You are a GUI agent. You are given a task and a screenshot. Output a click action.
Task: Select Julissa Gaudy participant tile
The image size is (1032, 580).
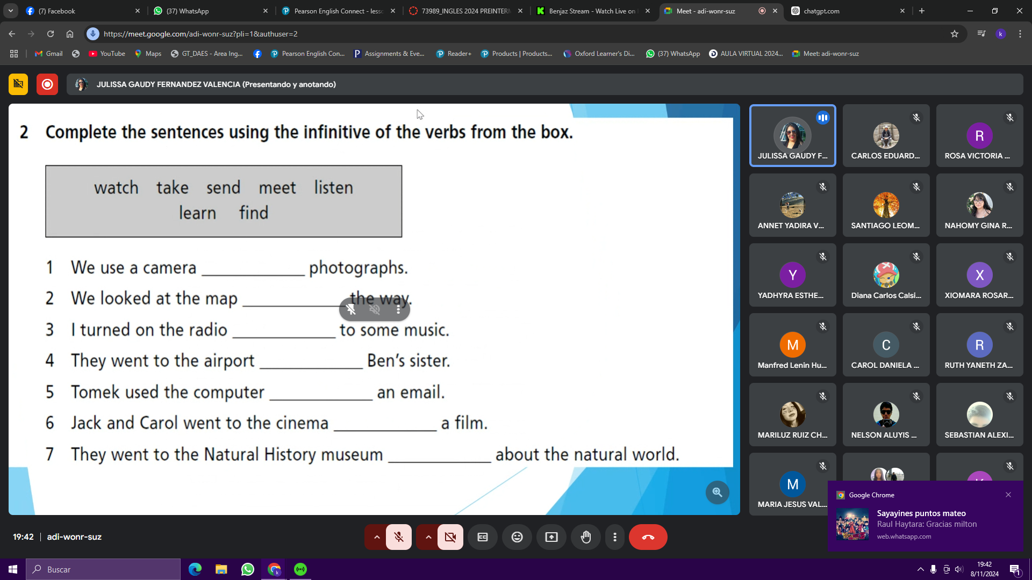[793, 136]
